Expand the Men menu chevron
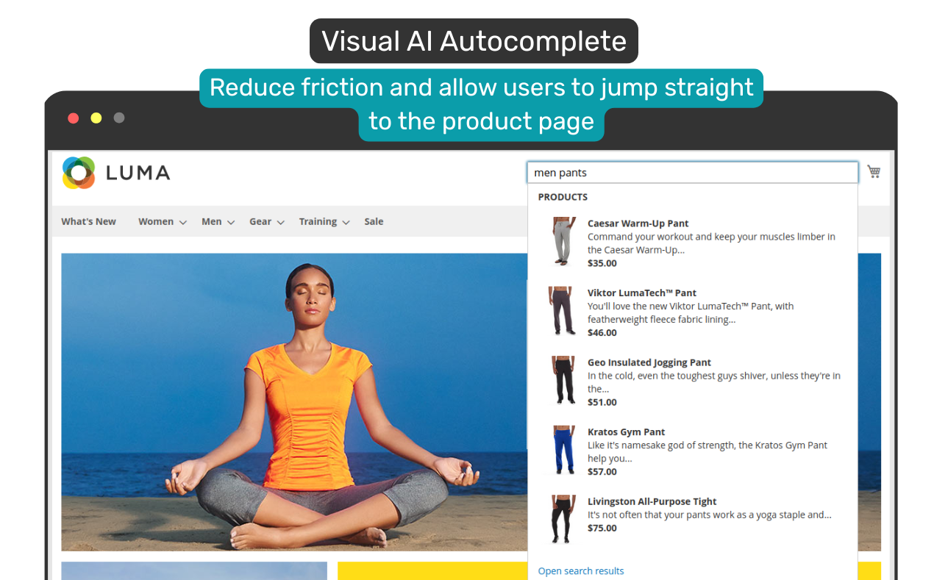 pos(231,222)
